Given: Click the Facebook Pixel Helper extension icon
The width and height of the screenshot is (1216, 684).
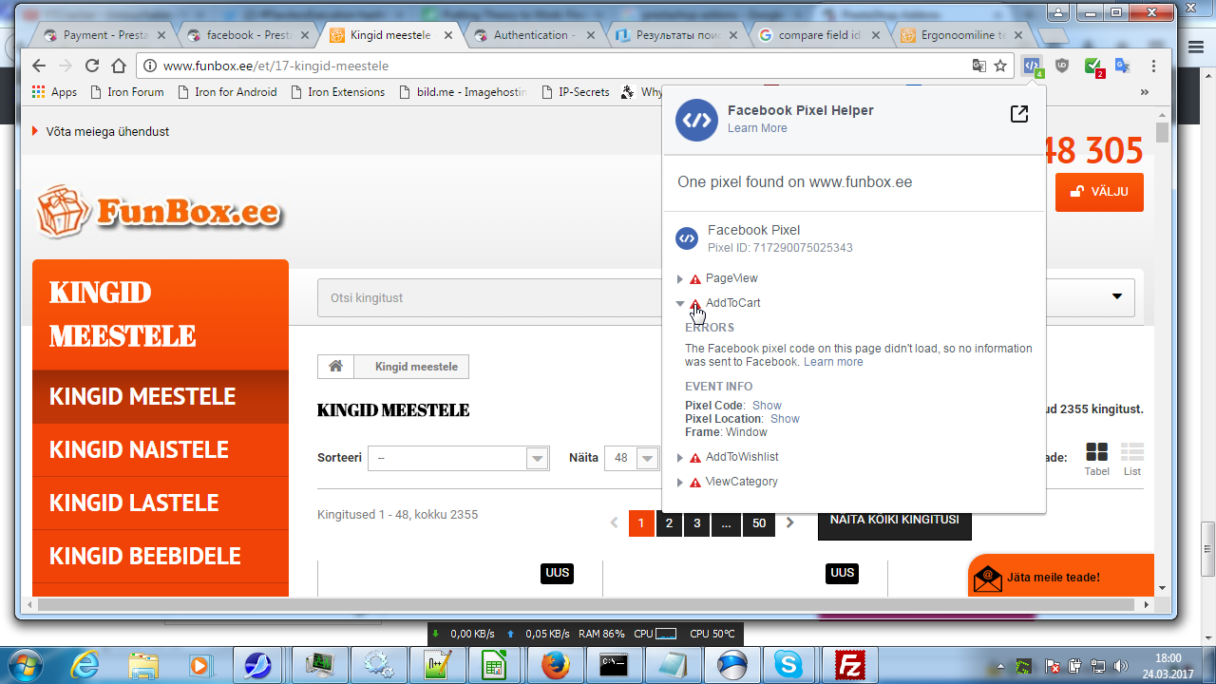Looking at the screenshot, I should pos(1032,66).
